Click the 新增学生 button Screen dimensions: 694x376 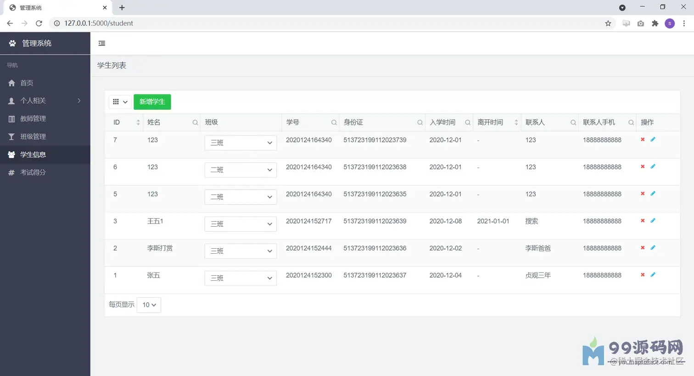[x=152, y=102]
